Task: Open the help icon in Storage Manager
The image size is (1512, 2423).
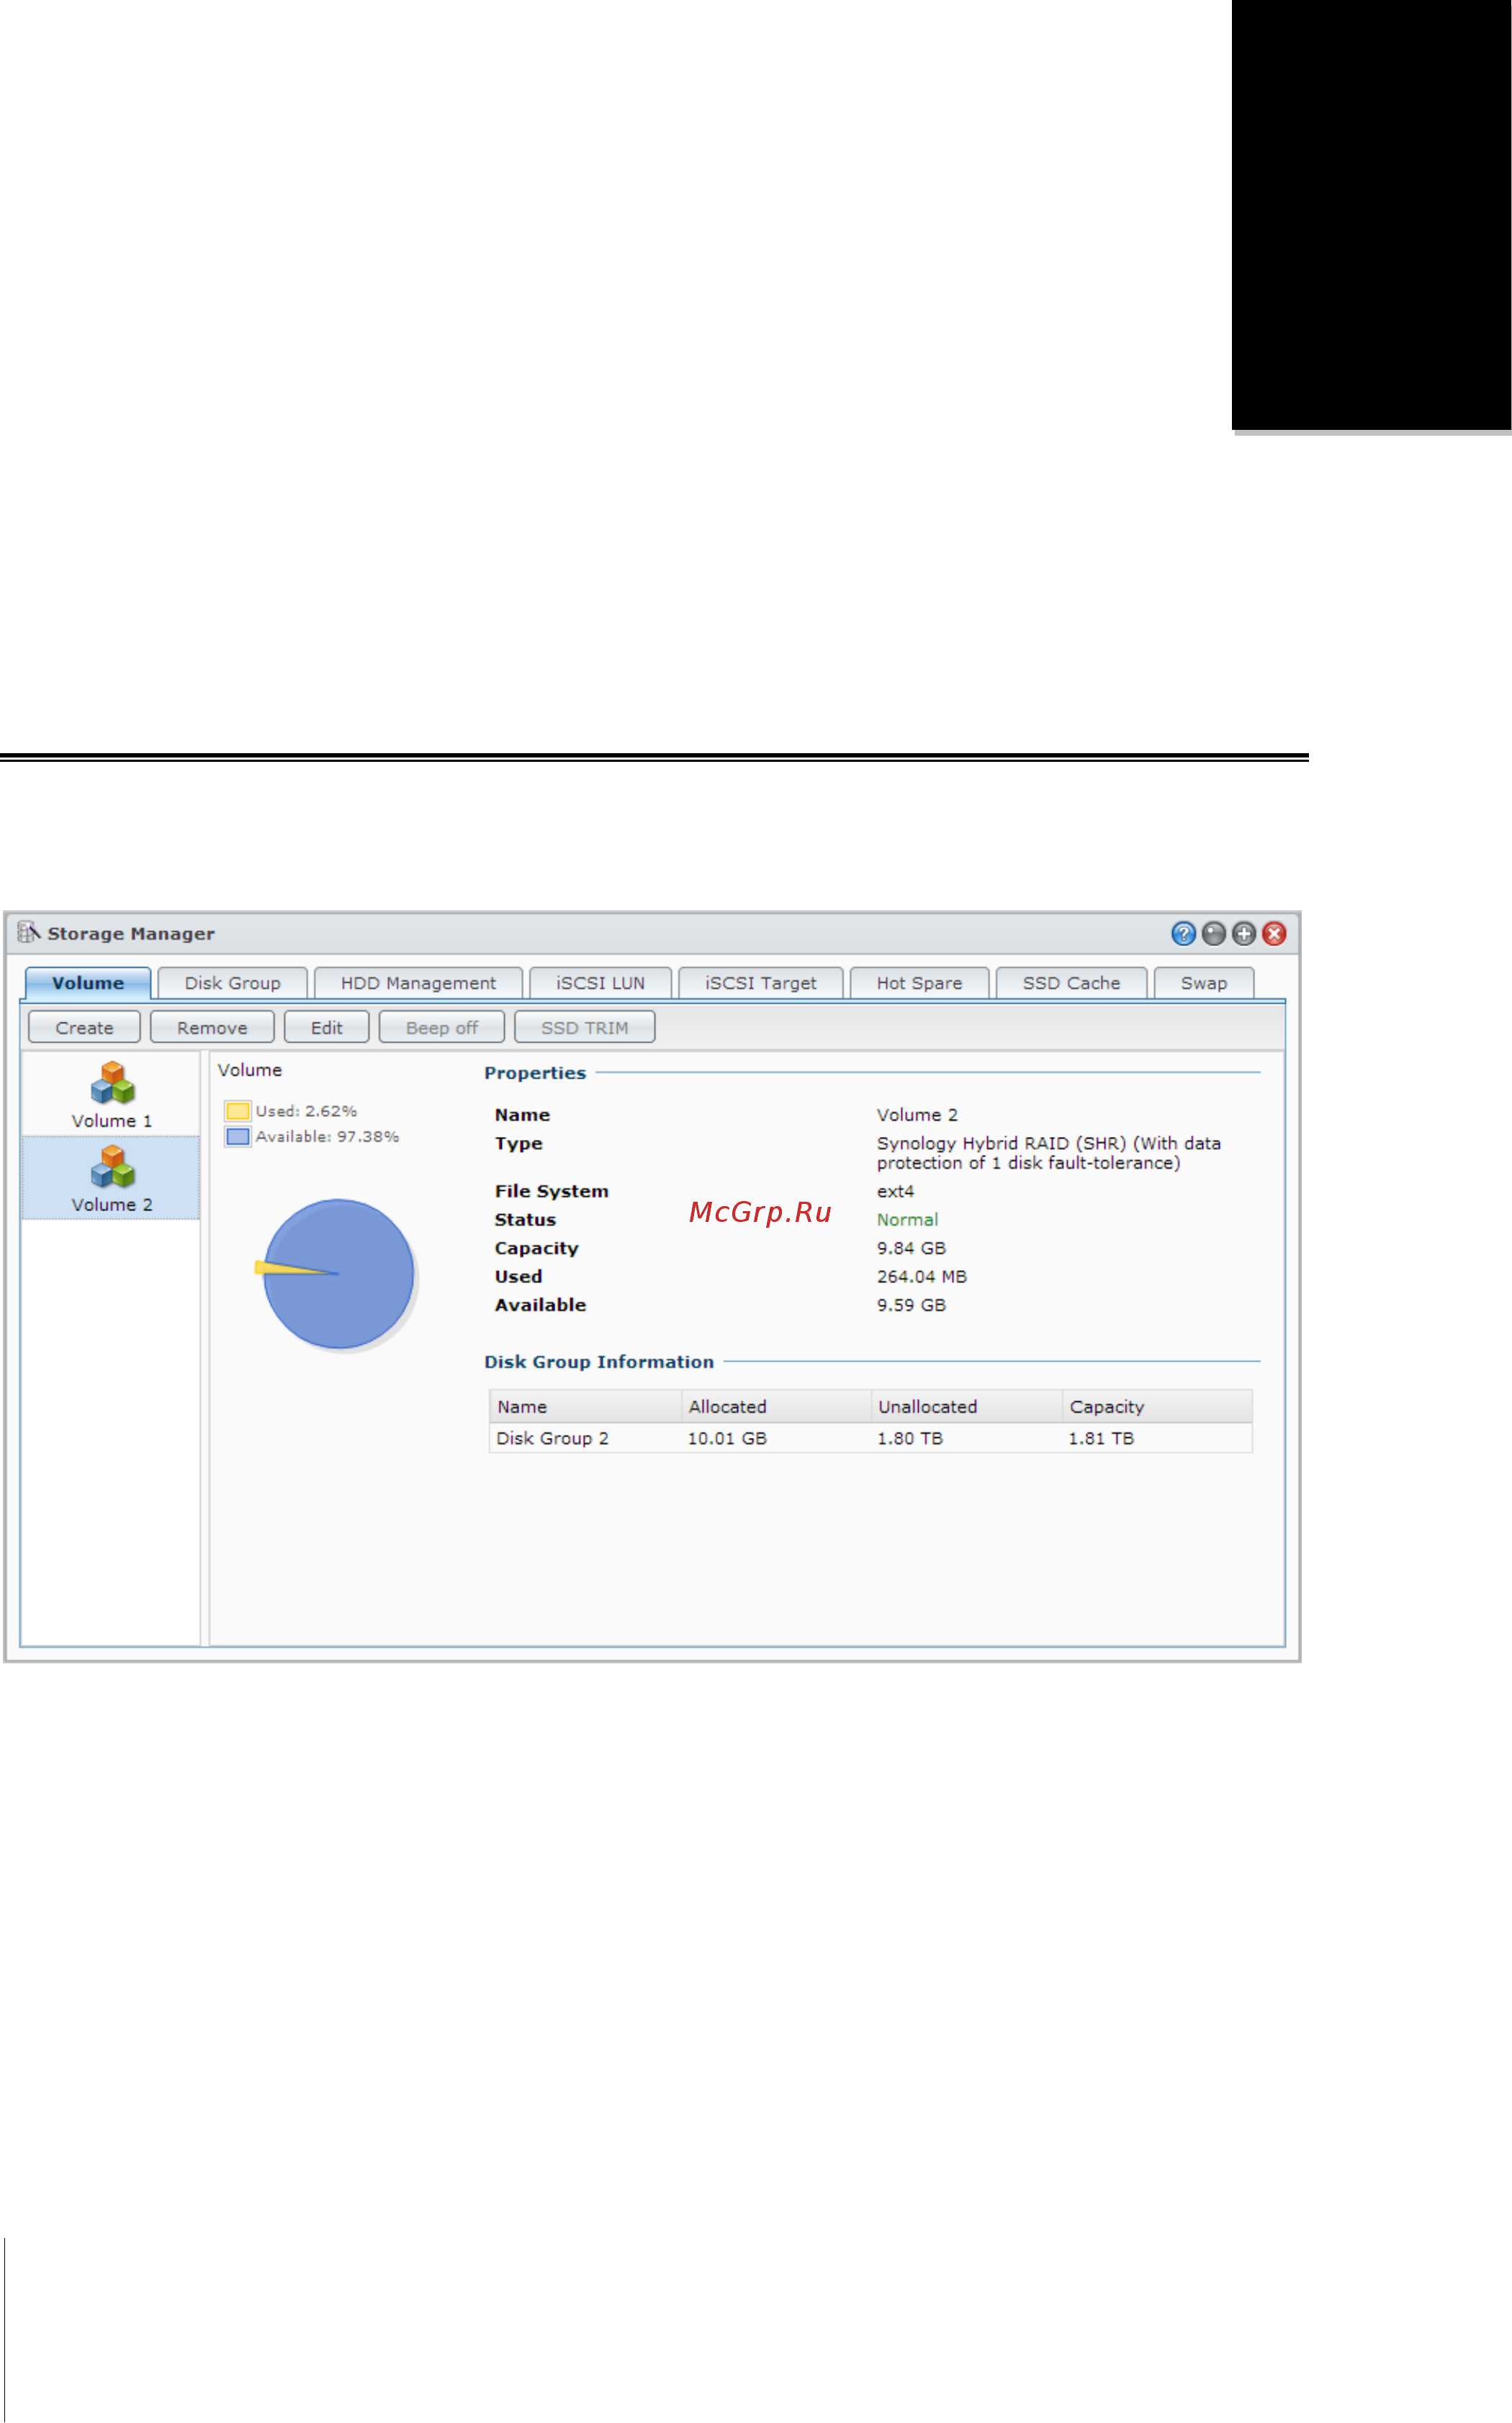Action: [x=1183, y=933]
